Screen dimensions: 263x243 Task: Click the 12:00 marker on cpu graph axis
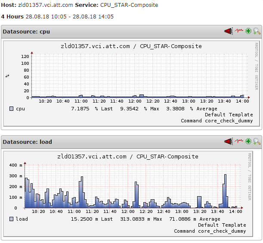(x=135, y=101)
